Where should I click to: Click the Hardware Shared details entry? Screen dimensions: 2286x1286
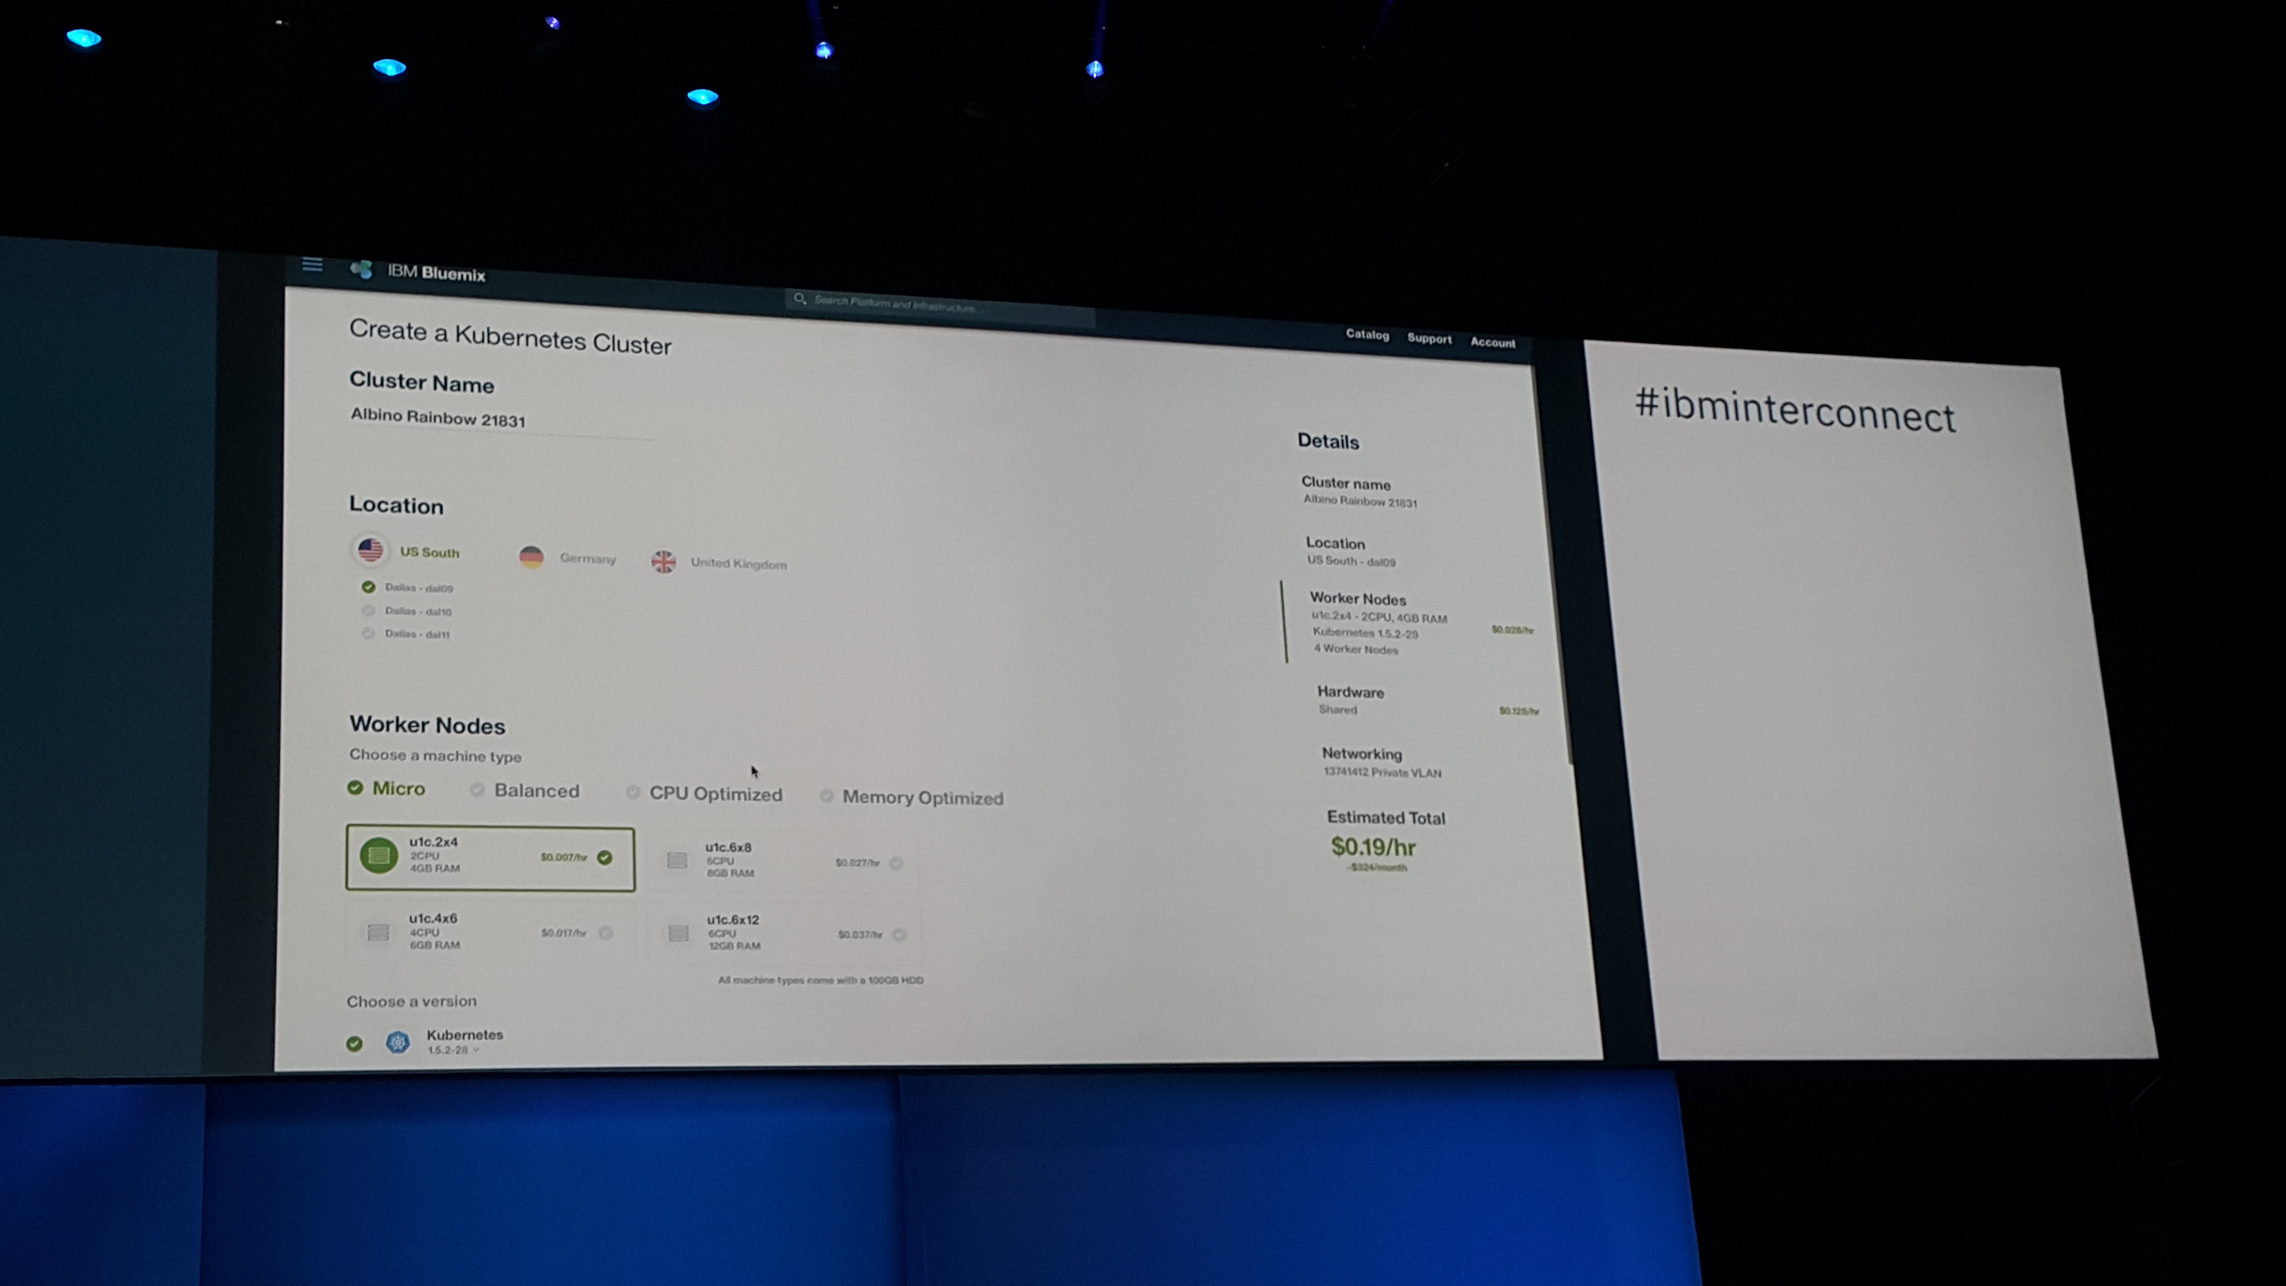coord(1428,700)
